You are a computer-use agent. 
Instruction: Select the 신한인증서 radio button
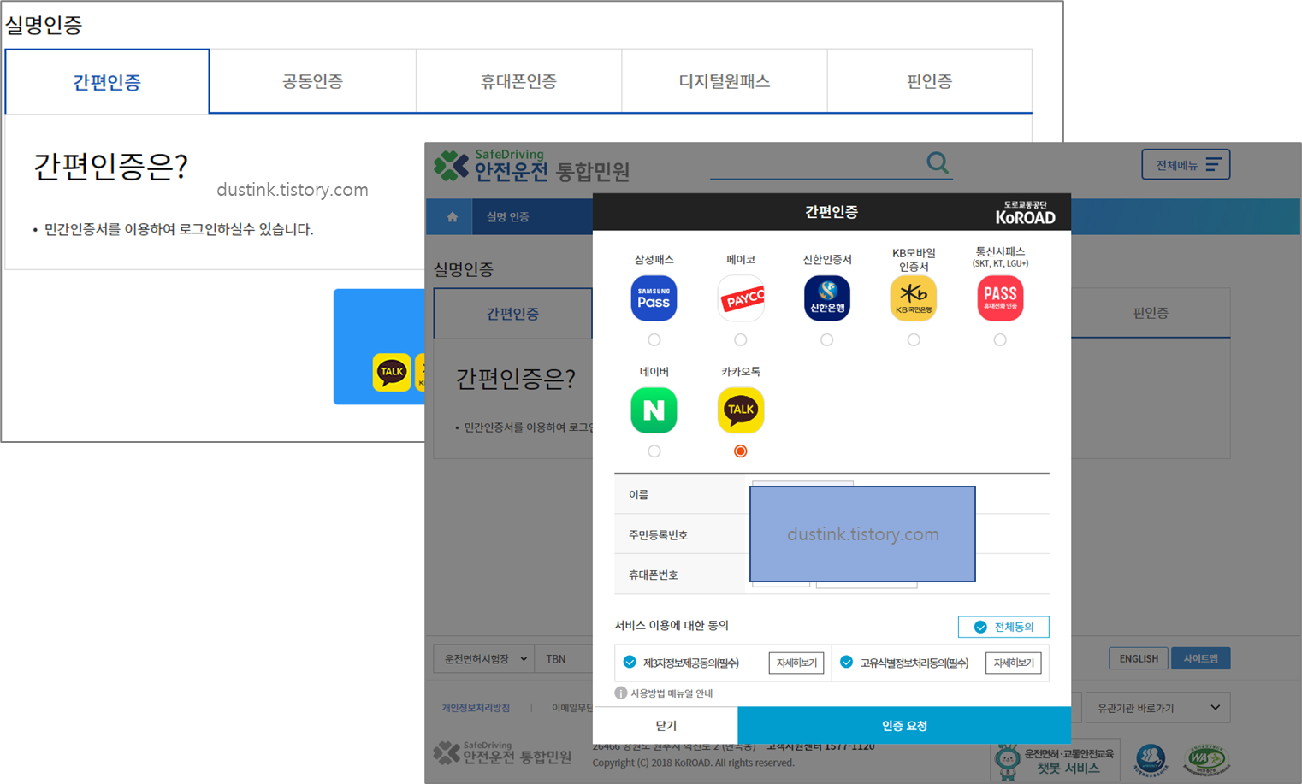pyautogui.click(x=826, y=339)
